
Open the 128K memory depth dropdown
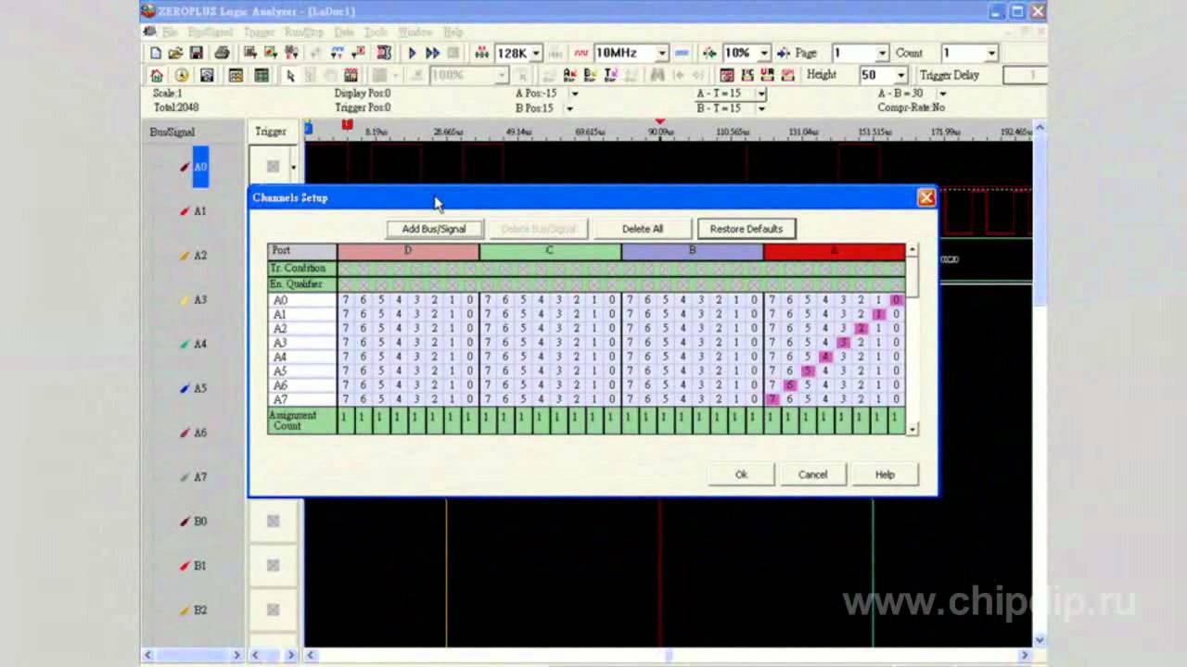(x=536, y=53)
